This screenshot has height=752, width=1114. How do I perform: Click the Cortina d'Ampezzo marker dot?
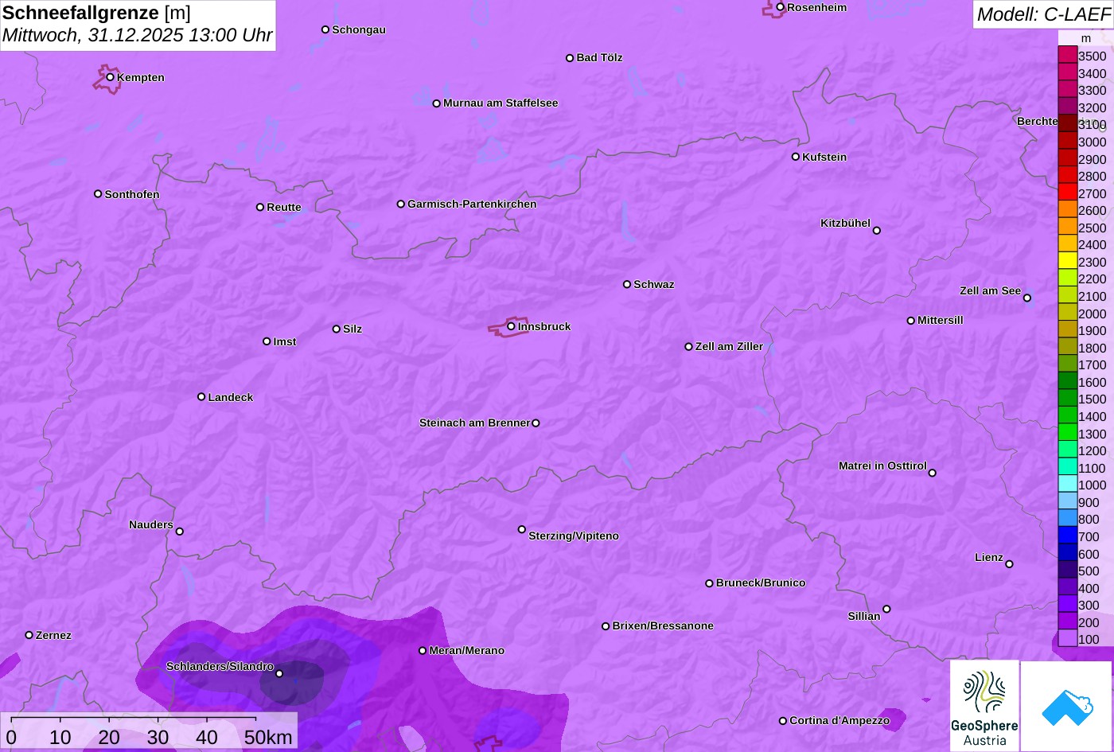tap(783, 721)
